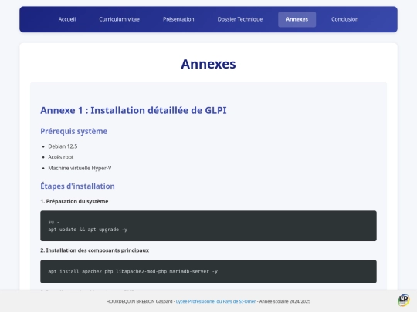The image size is (417, 312).
Task: Select the active Annexes tab
Action: 297,19
